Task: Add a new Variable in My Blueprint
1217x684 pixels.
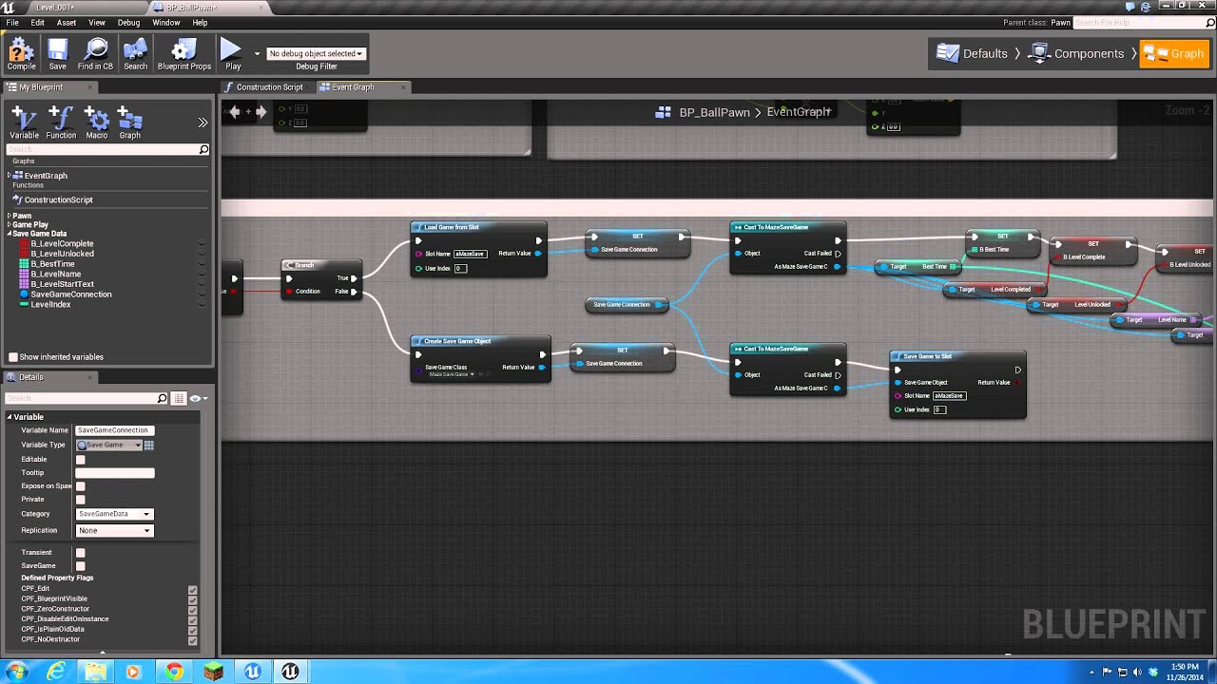Action: click(x=24, y=123)
